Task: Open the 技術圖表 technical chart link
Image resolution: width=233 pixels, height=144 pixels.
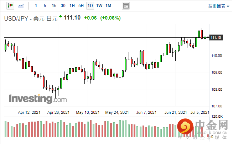Action: pos(219,6)
